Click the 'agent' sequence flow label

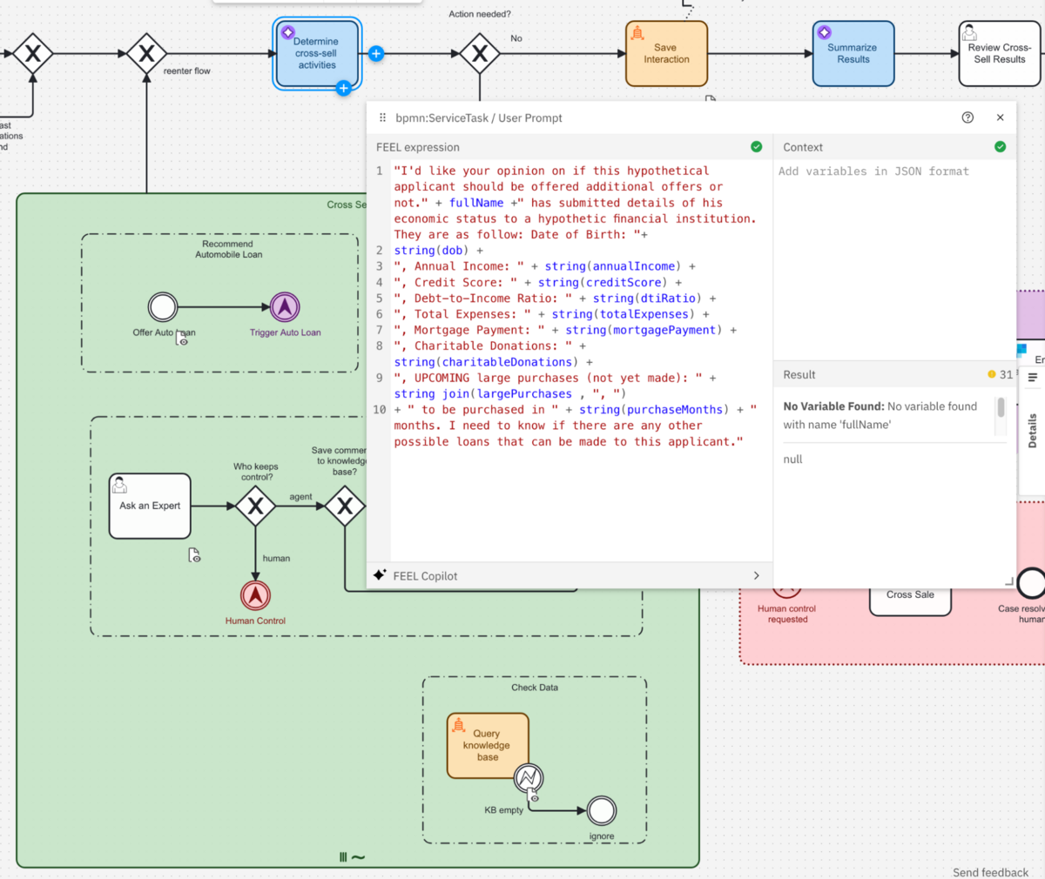[300, 497]
